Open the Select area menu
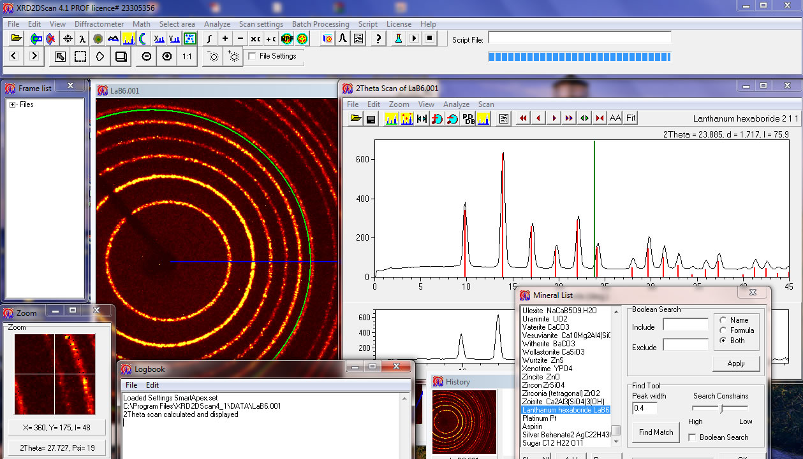This screenshot has width=803, height=459. click(177, 24)
